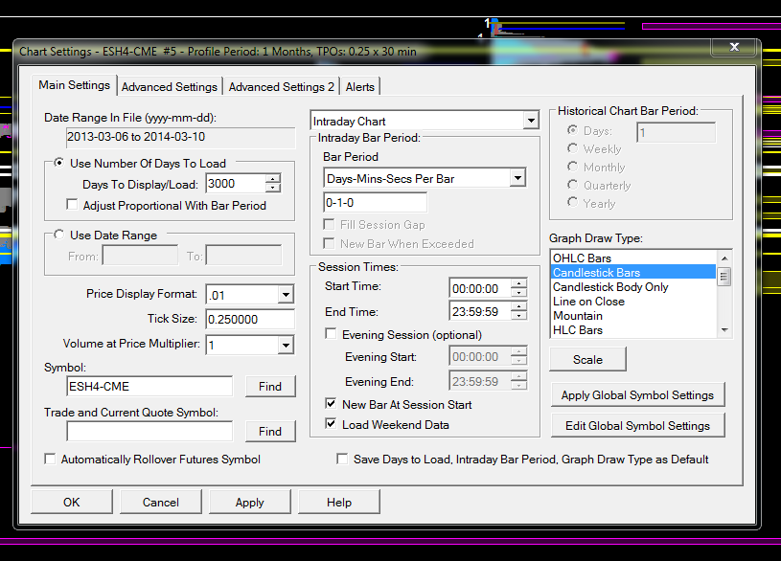Image resolution: width=781 pixels, height=561 pixels.
Task: Click the Scale button
Action: 587,359
